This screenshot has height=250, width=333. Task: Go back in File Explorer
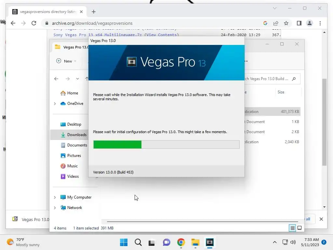pos(56,79)
